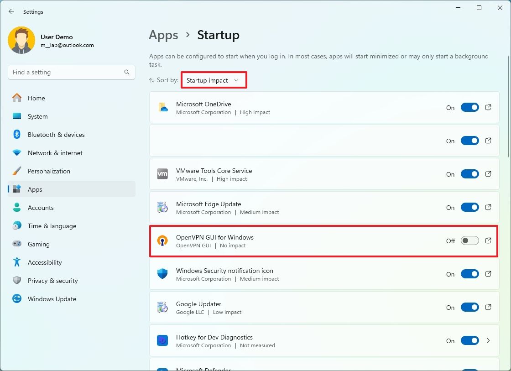
Task: Open Microsoft OneDrive external link icon
Action: point(488,108)
